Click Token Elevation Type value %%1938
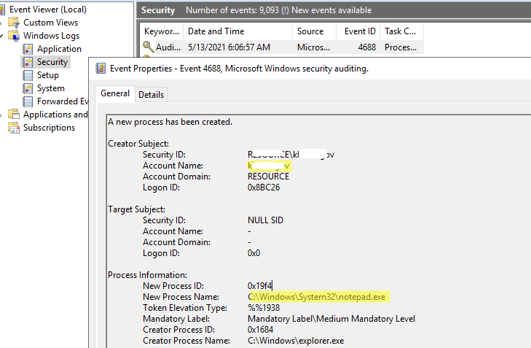This screenshot has width=531, height=348. point(264,308)
